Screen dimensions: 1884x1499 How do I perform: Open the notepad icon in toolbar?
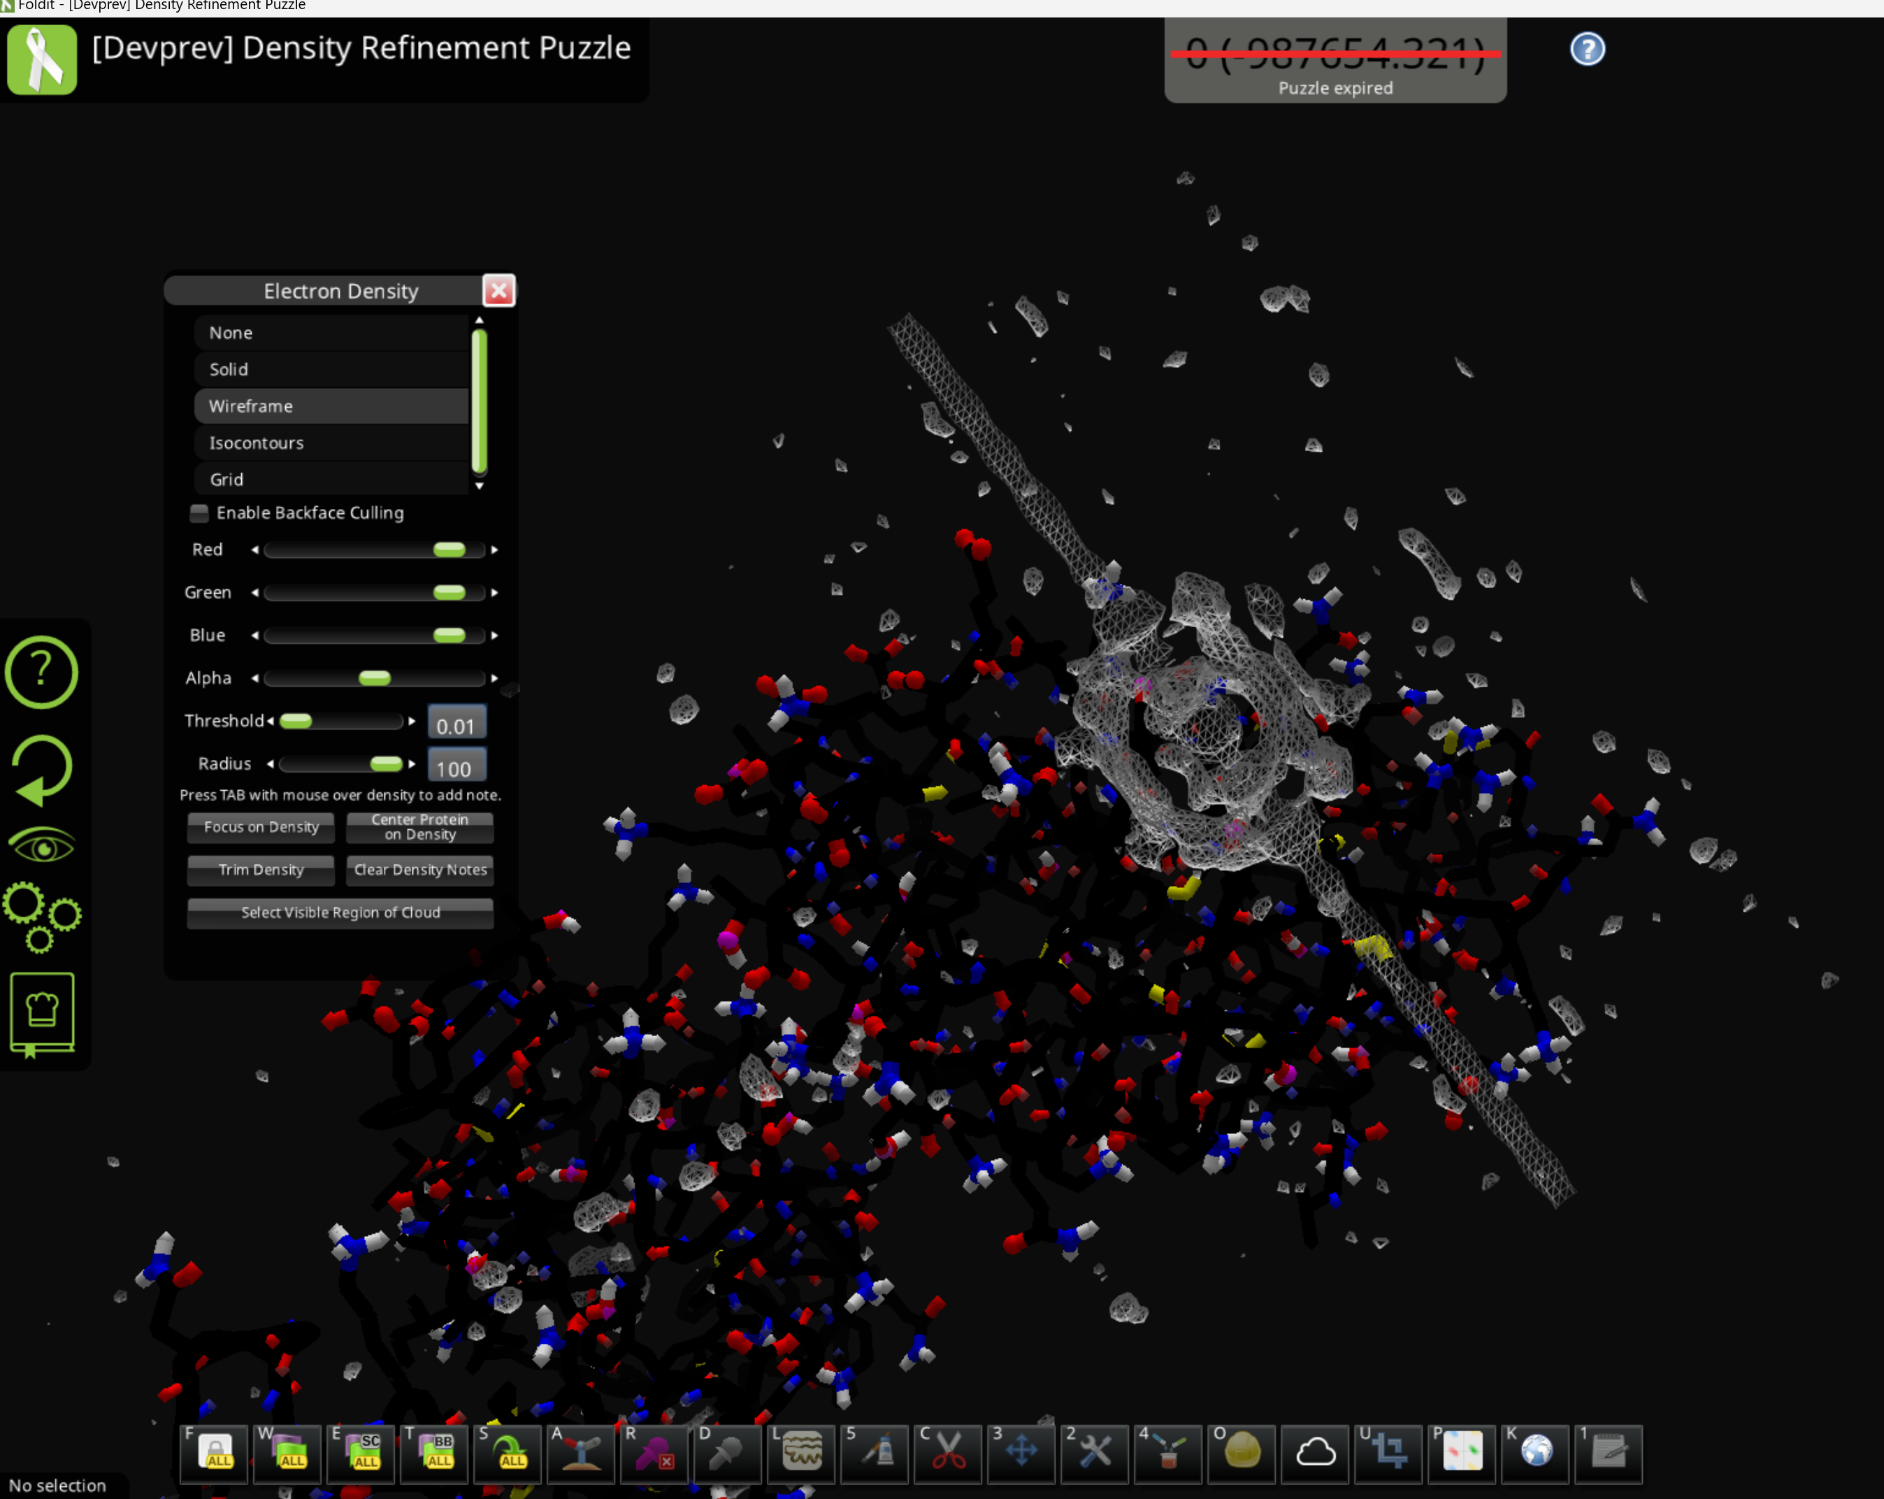[x=1608, y=1451]
